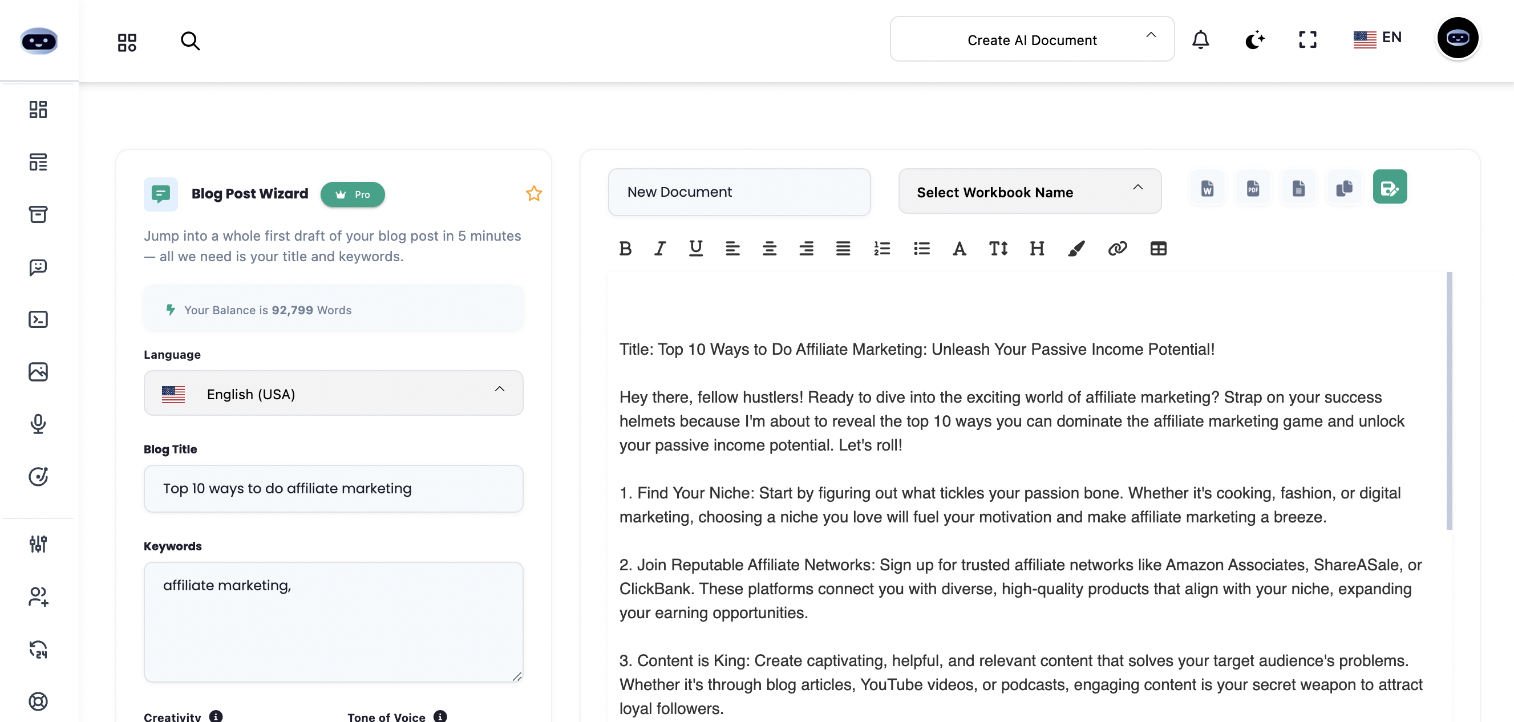Open the AI image tool in the sidebar

coord(38,371)
